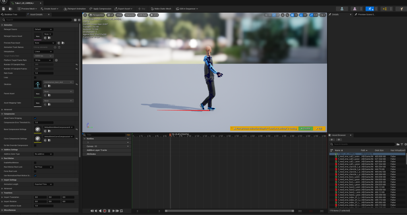Uncheck Allow Frame Stripping checkbox
Screen dimensions: 407x215
[35, 118]
